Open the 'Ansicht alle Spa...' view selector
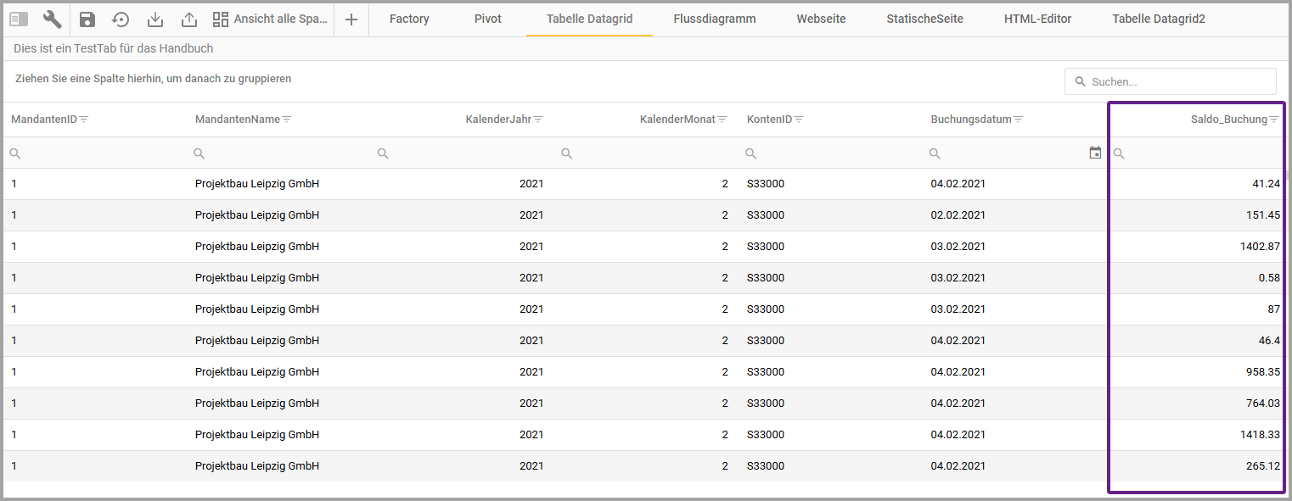This screenshot has width=1292, height=501. point(270,19)
